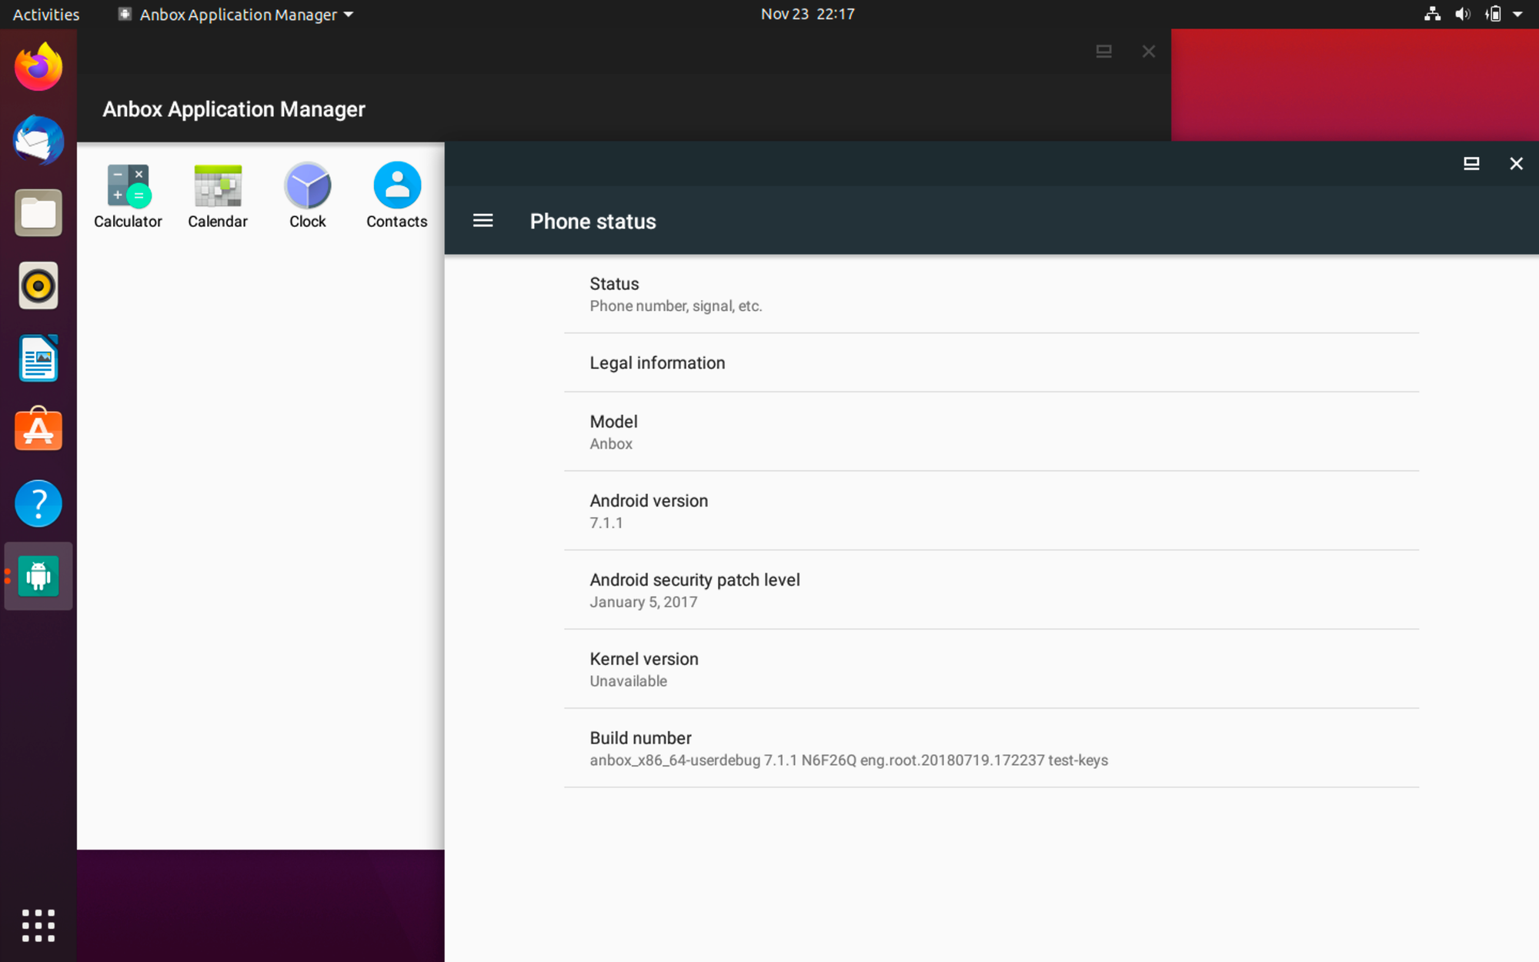Show all applications grid

pos(38,925)
